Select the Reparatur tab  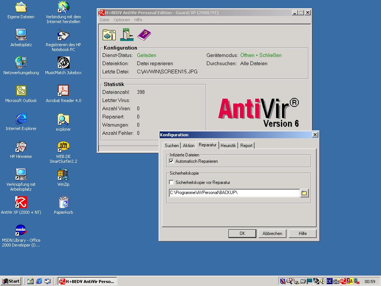(x=208, y=145)
